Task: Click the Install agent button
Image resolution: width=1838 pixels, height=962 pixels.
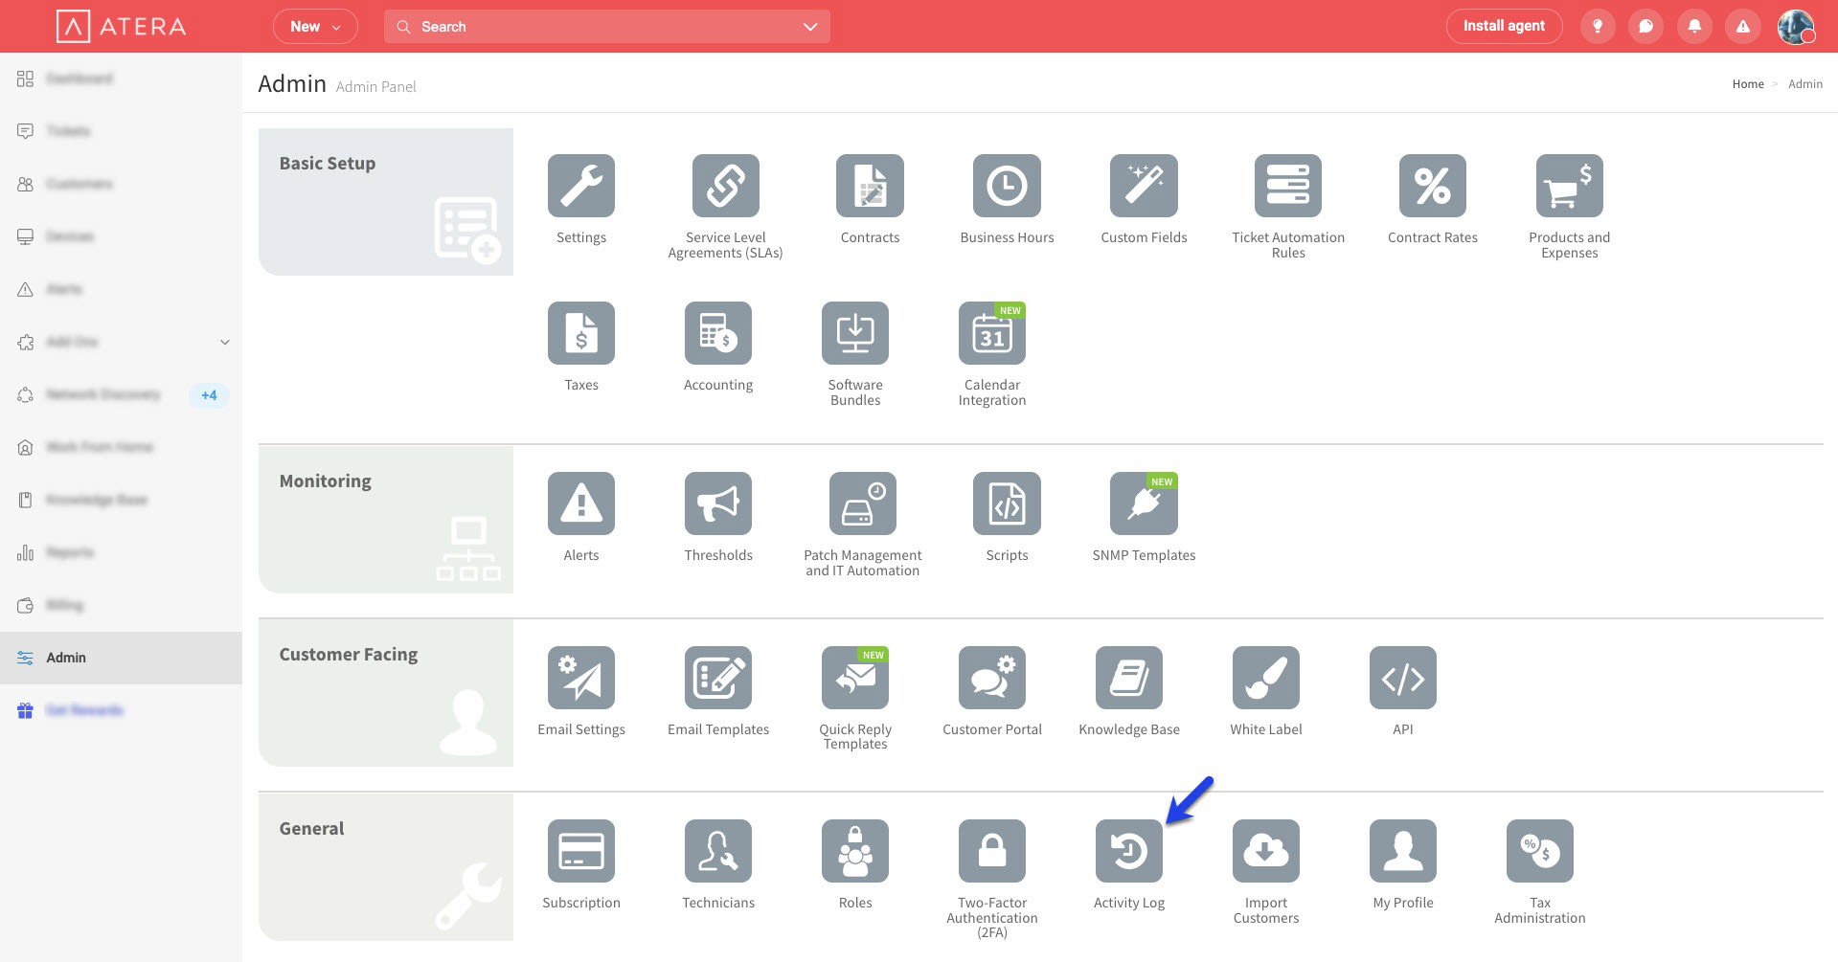Action: [1504, 26]
